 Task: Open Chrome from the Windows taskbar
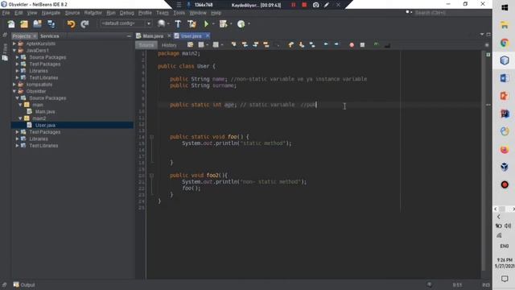point(505,43)
